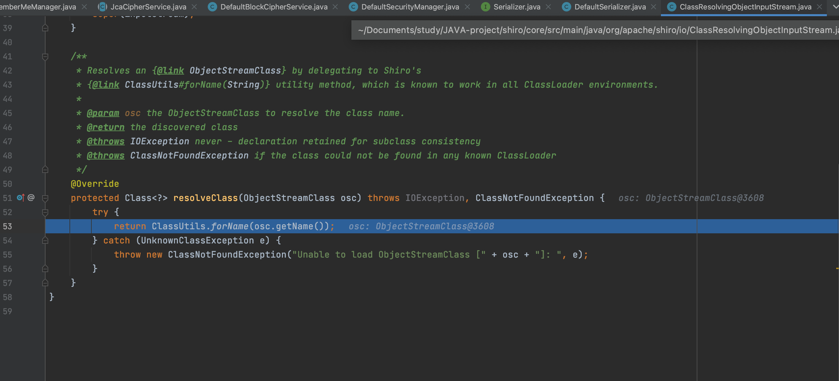Collapse the resolveClass method fold at line 51
This screenshot has height=381, width=839.
tap(45, 198)
